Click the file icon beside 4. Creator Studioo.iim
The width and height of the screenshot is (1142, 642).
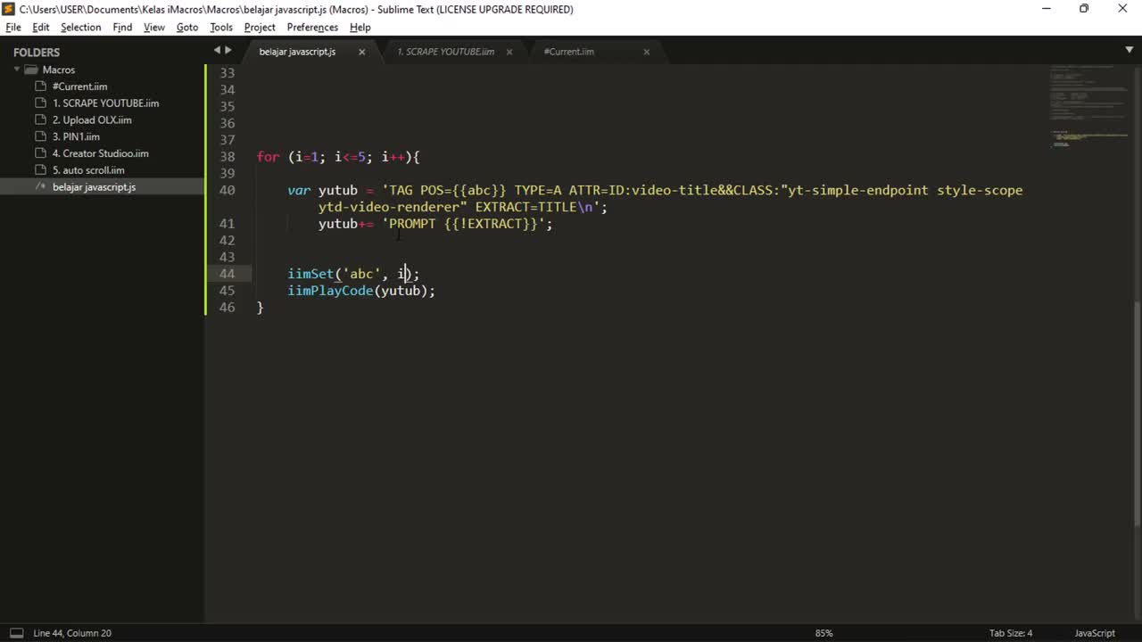pos(40,153)
